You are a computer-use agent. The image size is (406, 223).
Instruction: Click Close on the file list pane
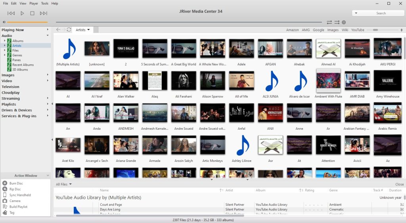click(399, 184)
